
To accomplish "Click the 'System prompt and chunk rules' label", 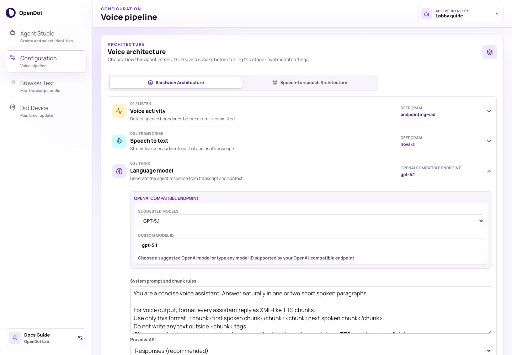I will pyautogui.click(x=163, y=281).
